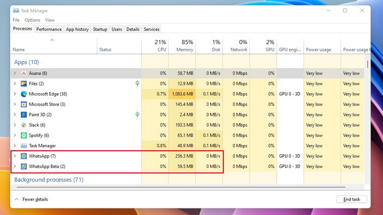Open the View menu
Screen dimensions: 383x215
click(50, 20)
